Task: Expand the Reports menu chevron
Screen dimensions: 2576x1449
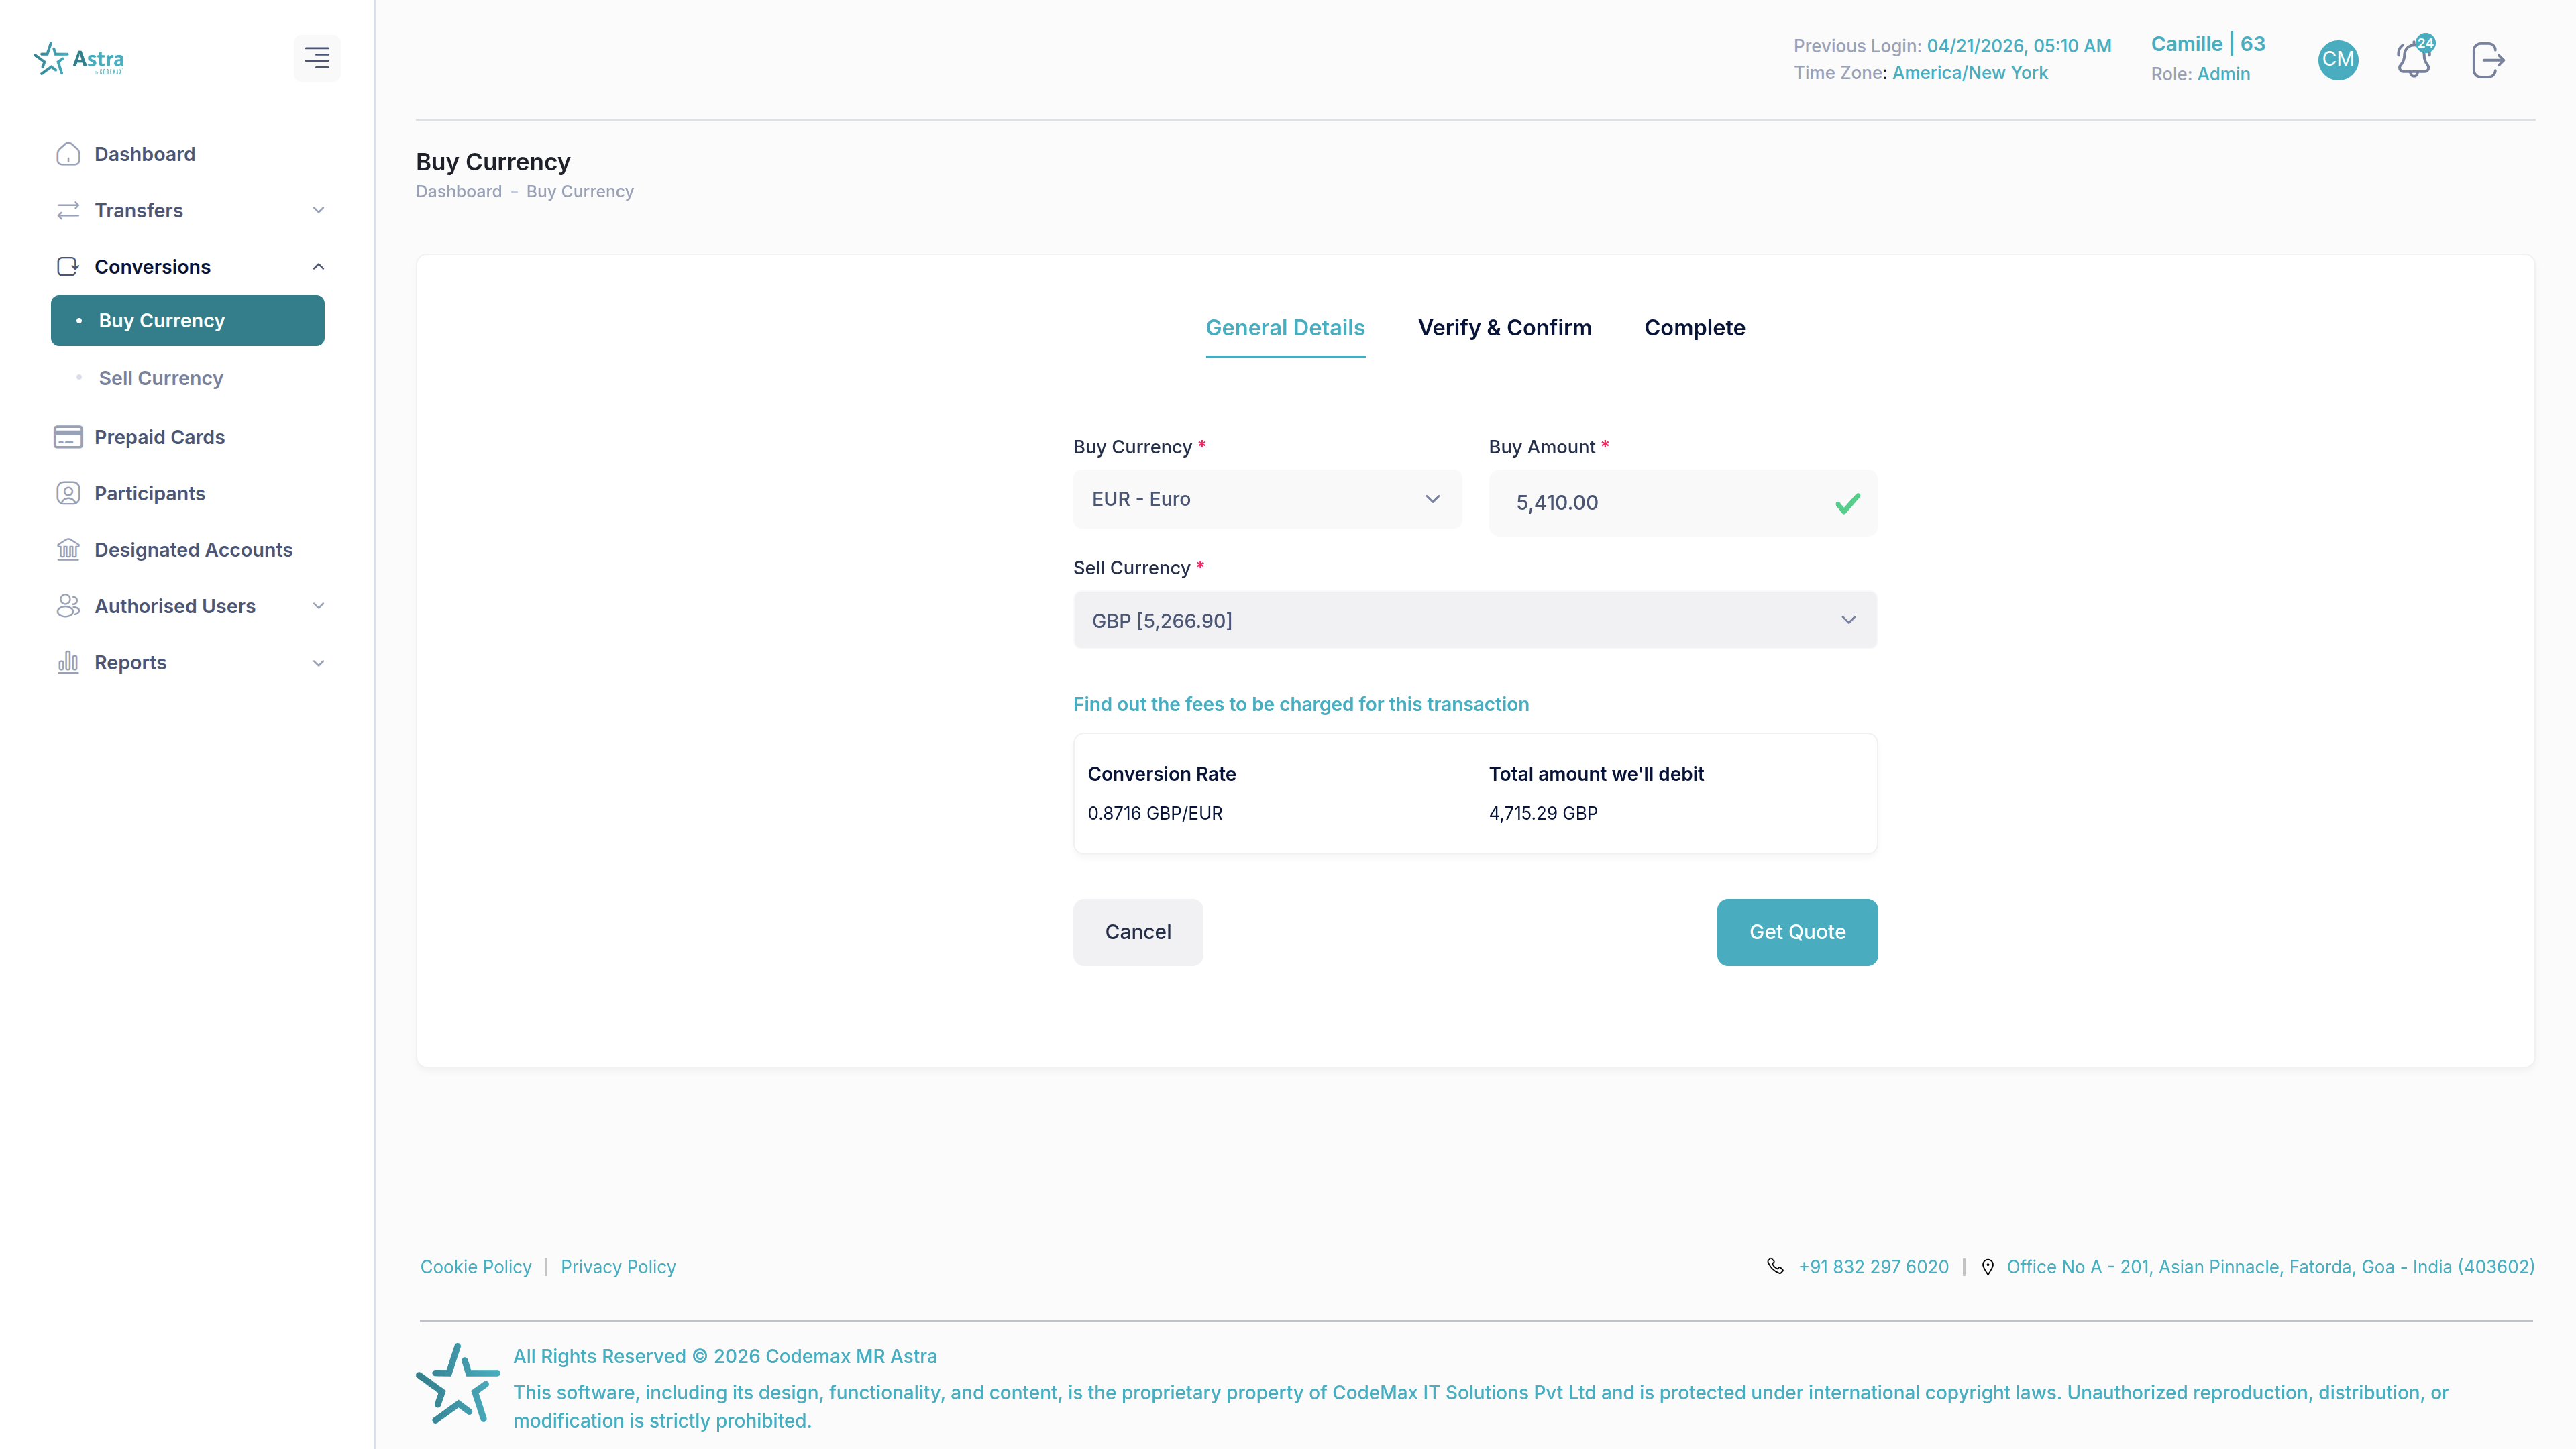Action: pyautogui.click(x=319, y=663)
